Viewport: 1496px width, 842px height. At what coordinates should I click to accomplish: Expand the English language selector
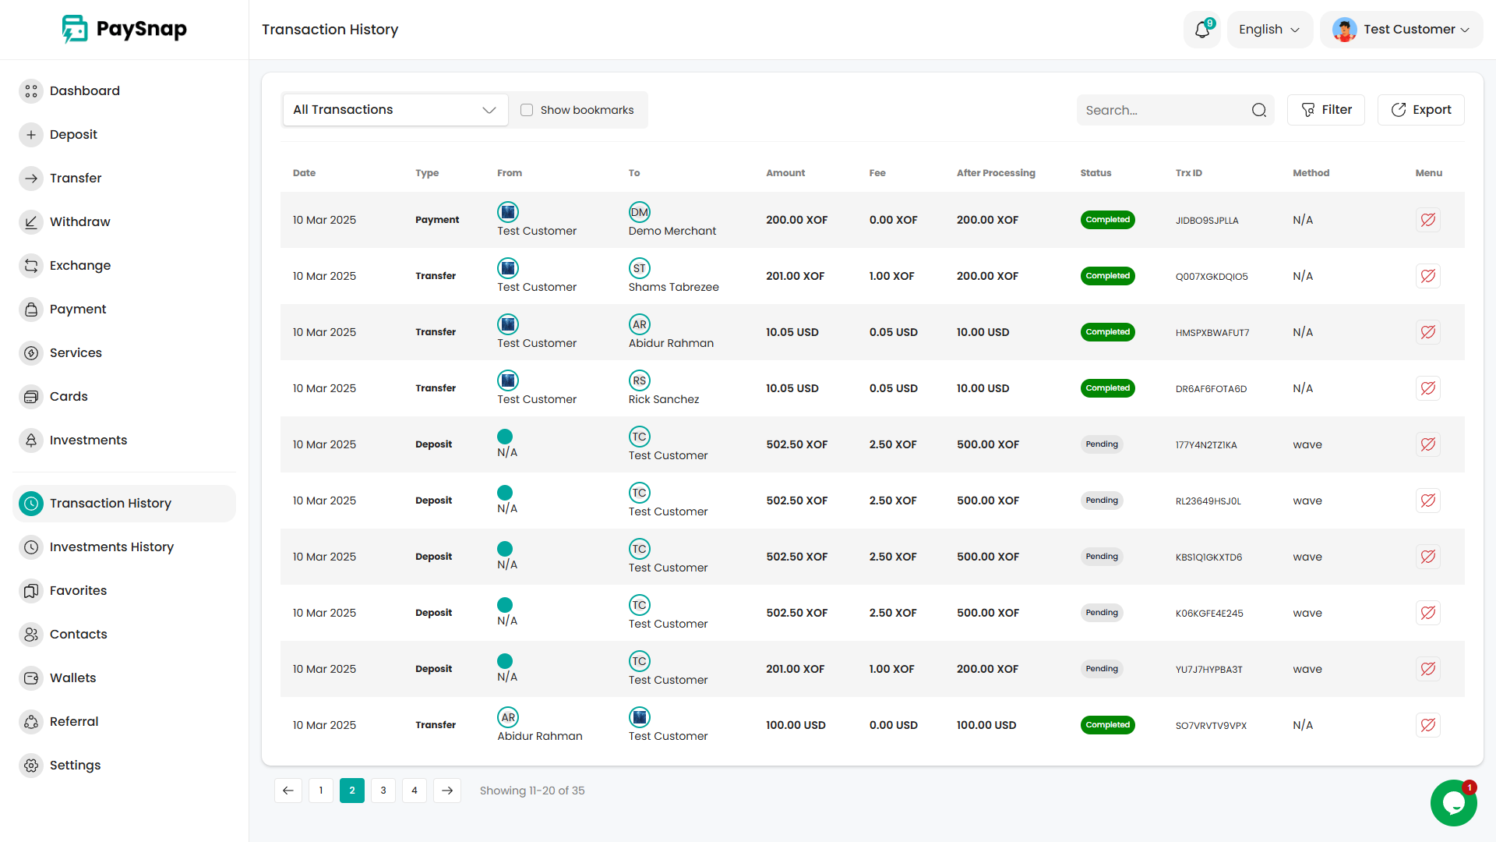pyautogui.click(x=1269, y=30)
